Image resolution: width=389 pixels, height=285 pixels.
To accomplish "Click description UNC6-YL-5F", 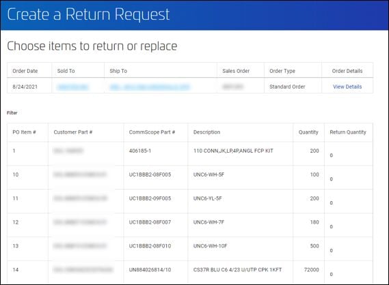I will tap(207, 198).
